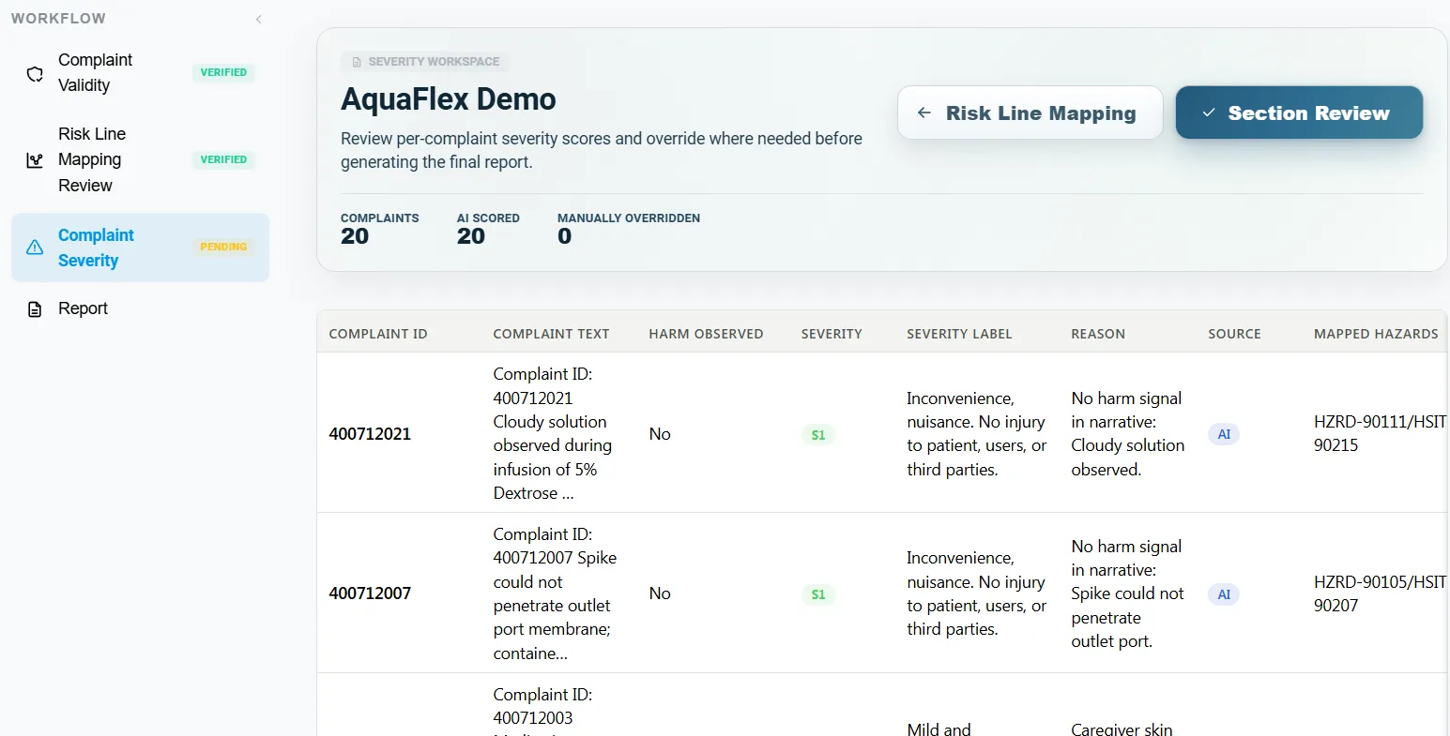The width and height of the screenshot is (1450, 736).
Task: Click the Severity Workspace tag icon
Action: pyautogui.click(x=357, y=62)
